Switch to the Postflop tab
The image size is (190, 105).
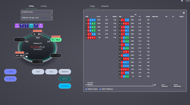pyautogui.click(x=44, y=6)
